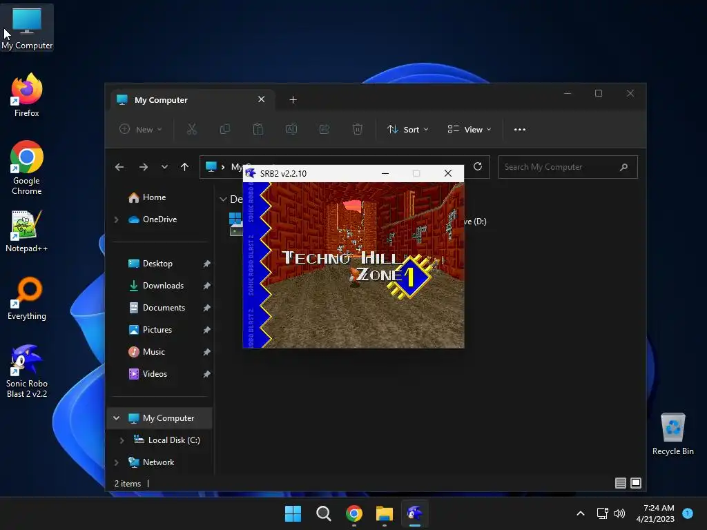Image resolution: width=707 pixels, height=530 pixels.
Task: Open the Notepad++ desktop shortcut
Action: click(x=27, y=230)
